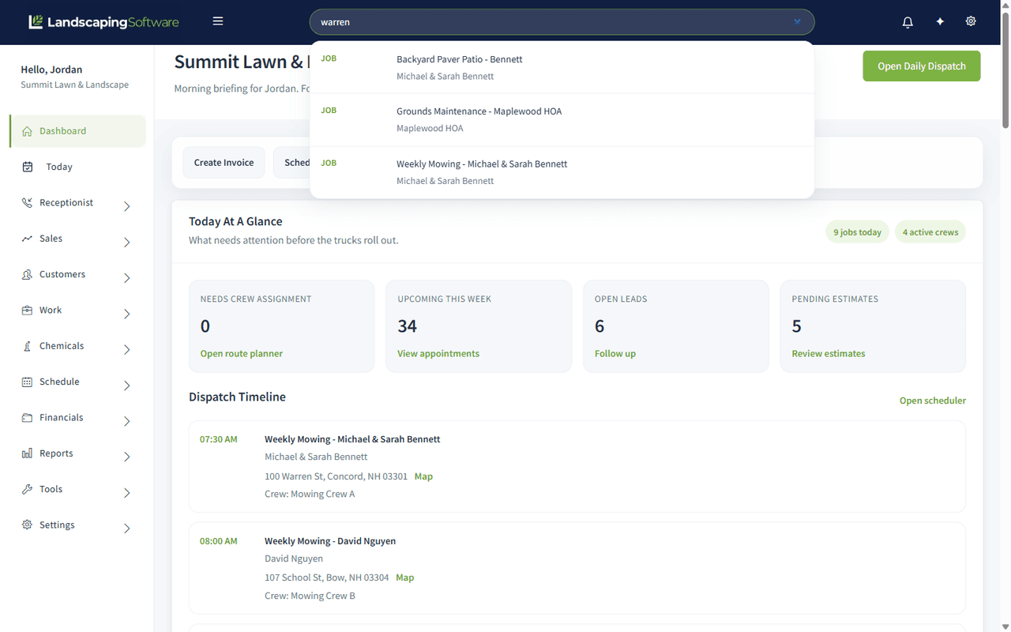Expand the Customers submenu chevron

pyautogui.click(x=127, y=278)
